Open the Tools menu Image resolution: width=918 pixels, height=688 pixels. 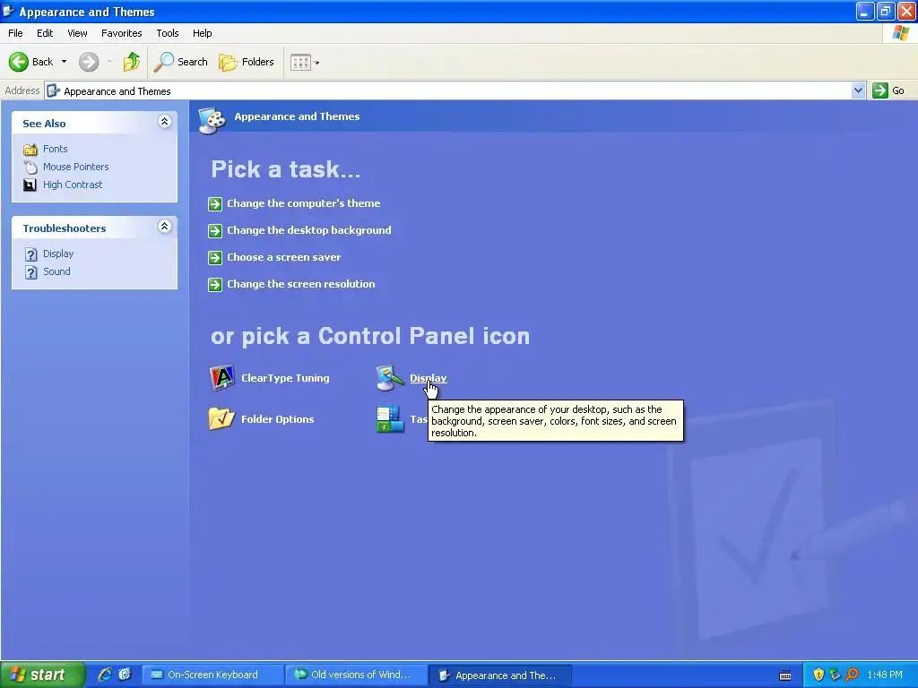(x=168, y=33)
